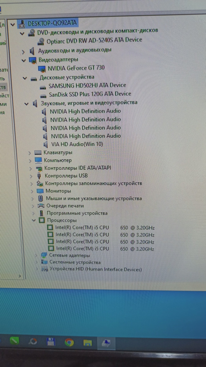
Task: Expand the Клавиатуры category
Action: (30, 153)
